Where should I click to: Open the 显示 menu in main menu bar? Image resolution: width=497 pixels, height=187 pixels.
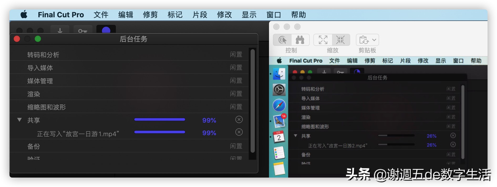[x=249, y=15]
